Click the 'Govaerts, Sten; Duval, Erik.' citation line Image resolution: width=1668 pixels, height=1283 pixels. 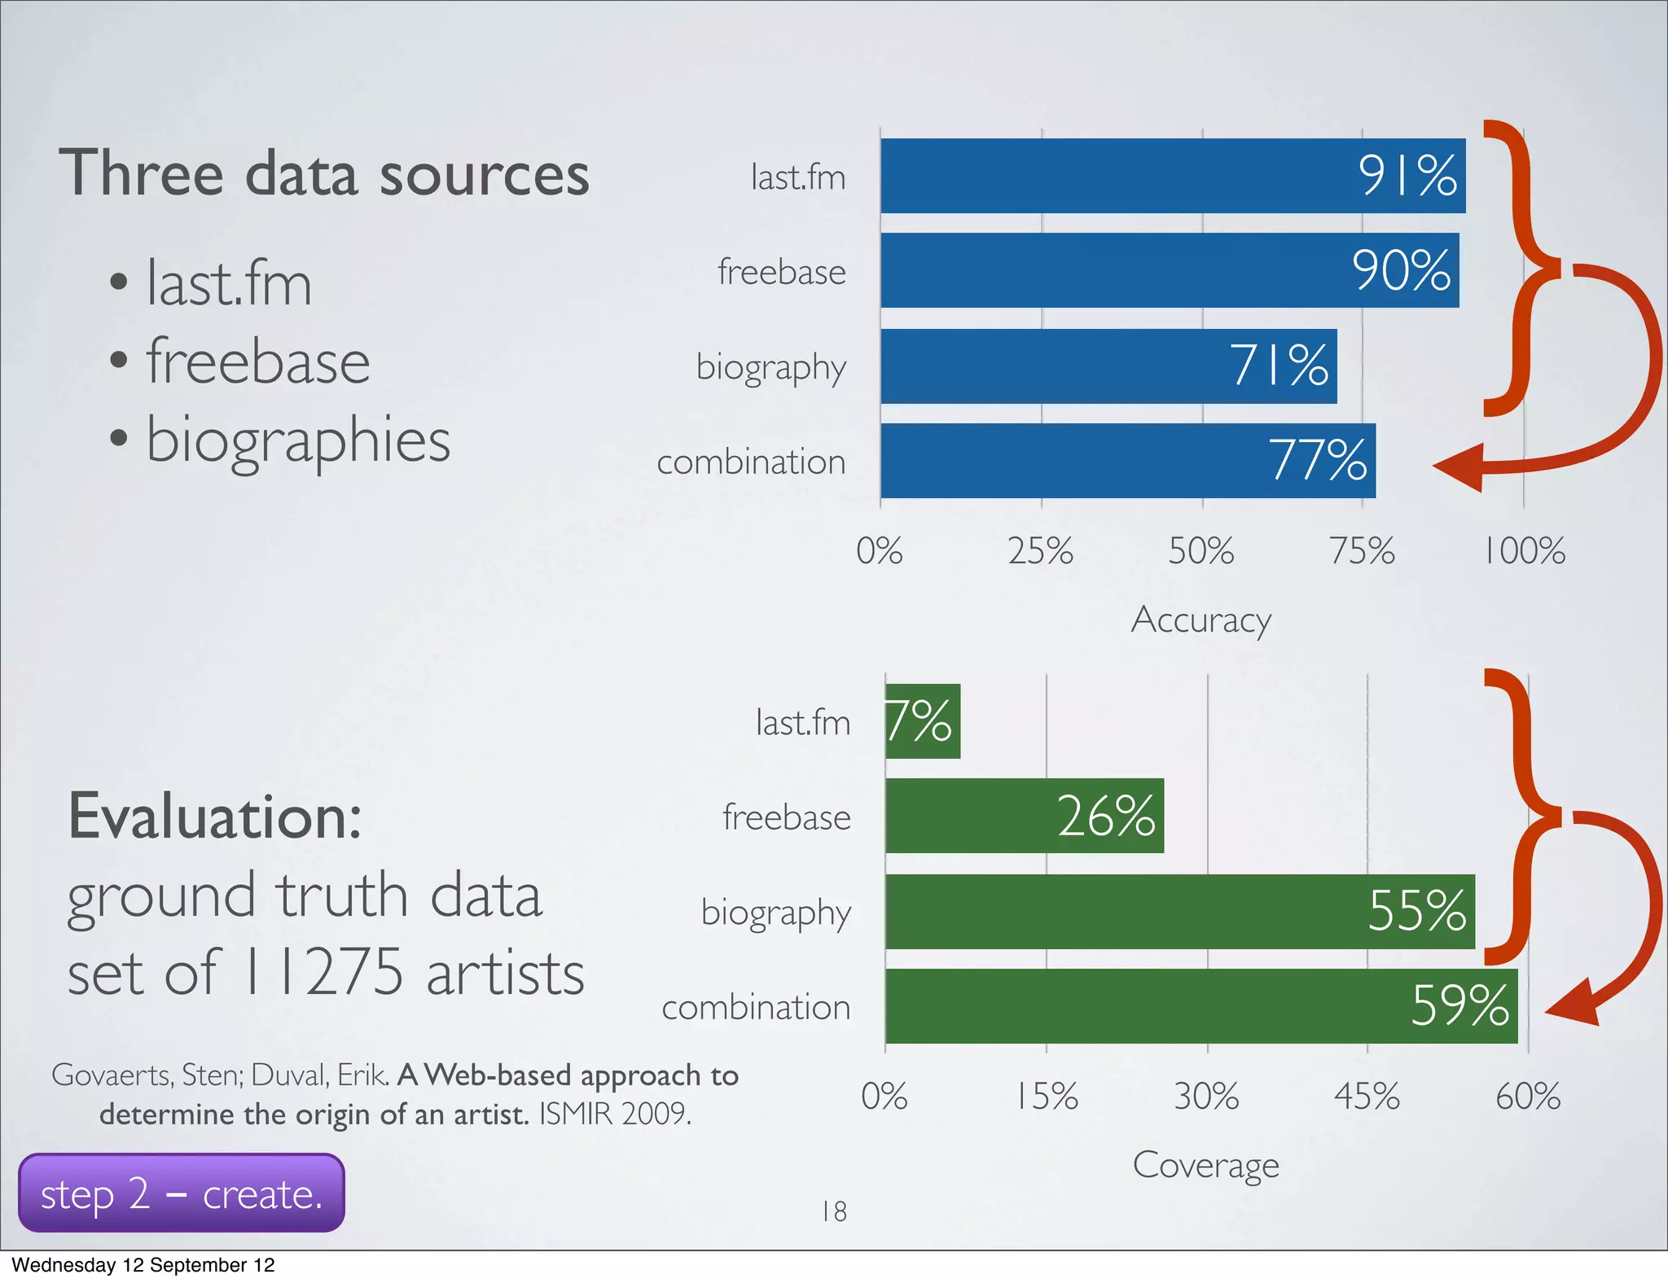221,1075
